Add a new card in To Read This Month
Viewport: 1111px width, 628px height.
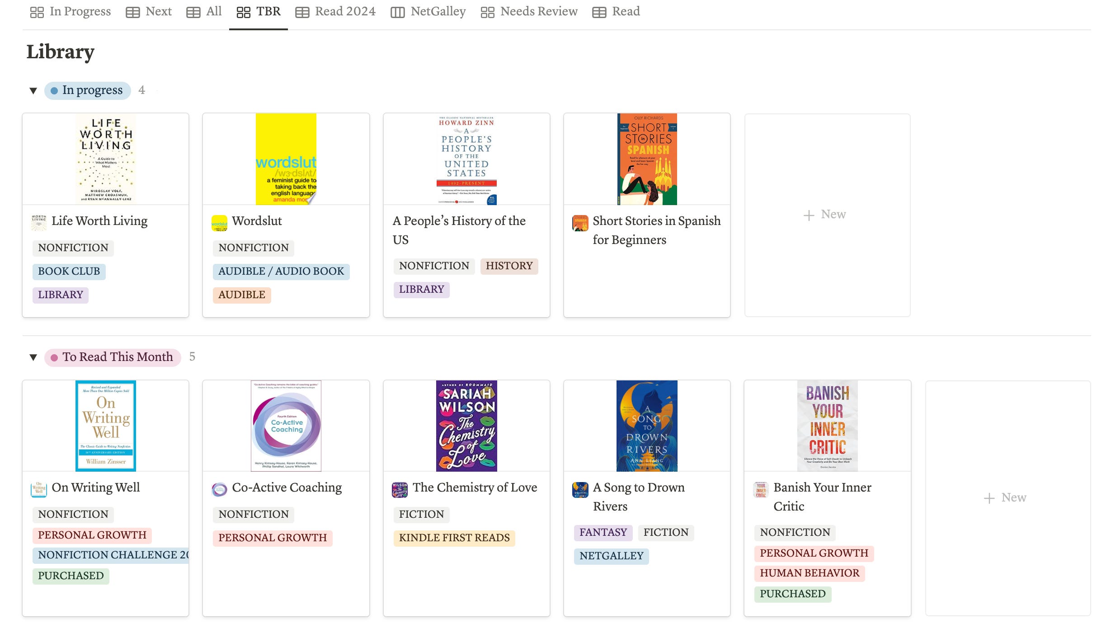coord(1007,498)
